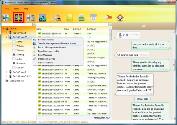The width and height of the screenshot is (177, 125).
Task: Click search icon above the message list
Action: click(x=110, y=24)
